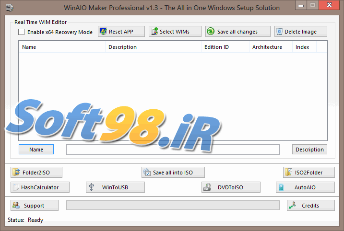Click the Reset APP shield icon

coord(103,31)
